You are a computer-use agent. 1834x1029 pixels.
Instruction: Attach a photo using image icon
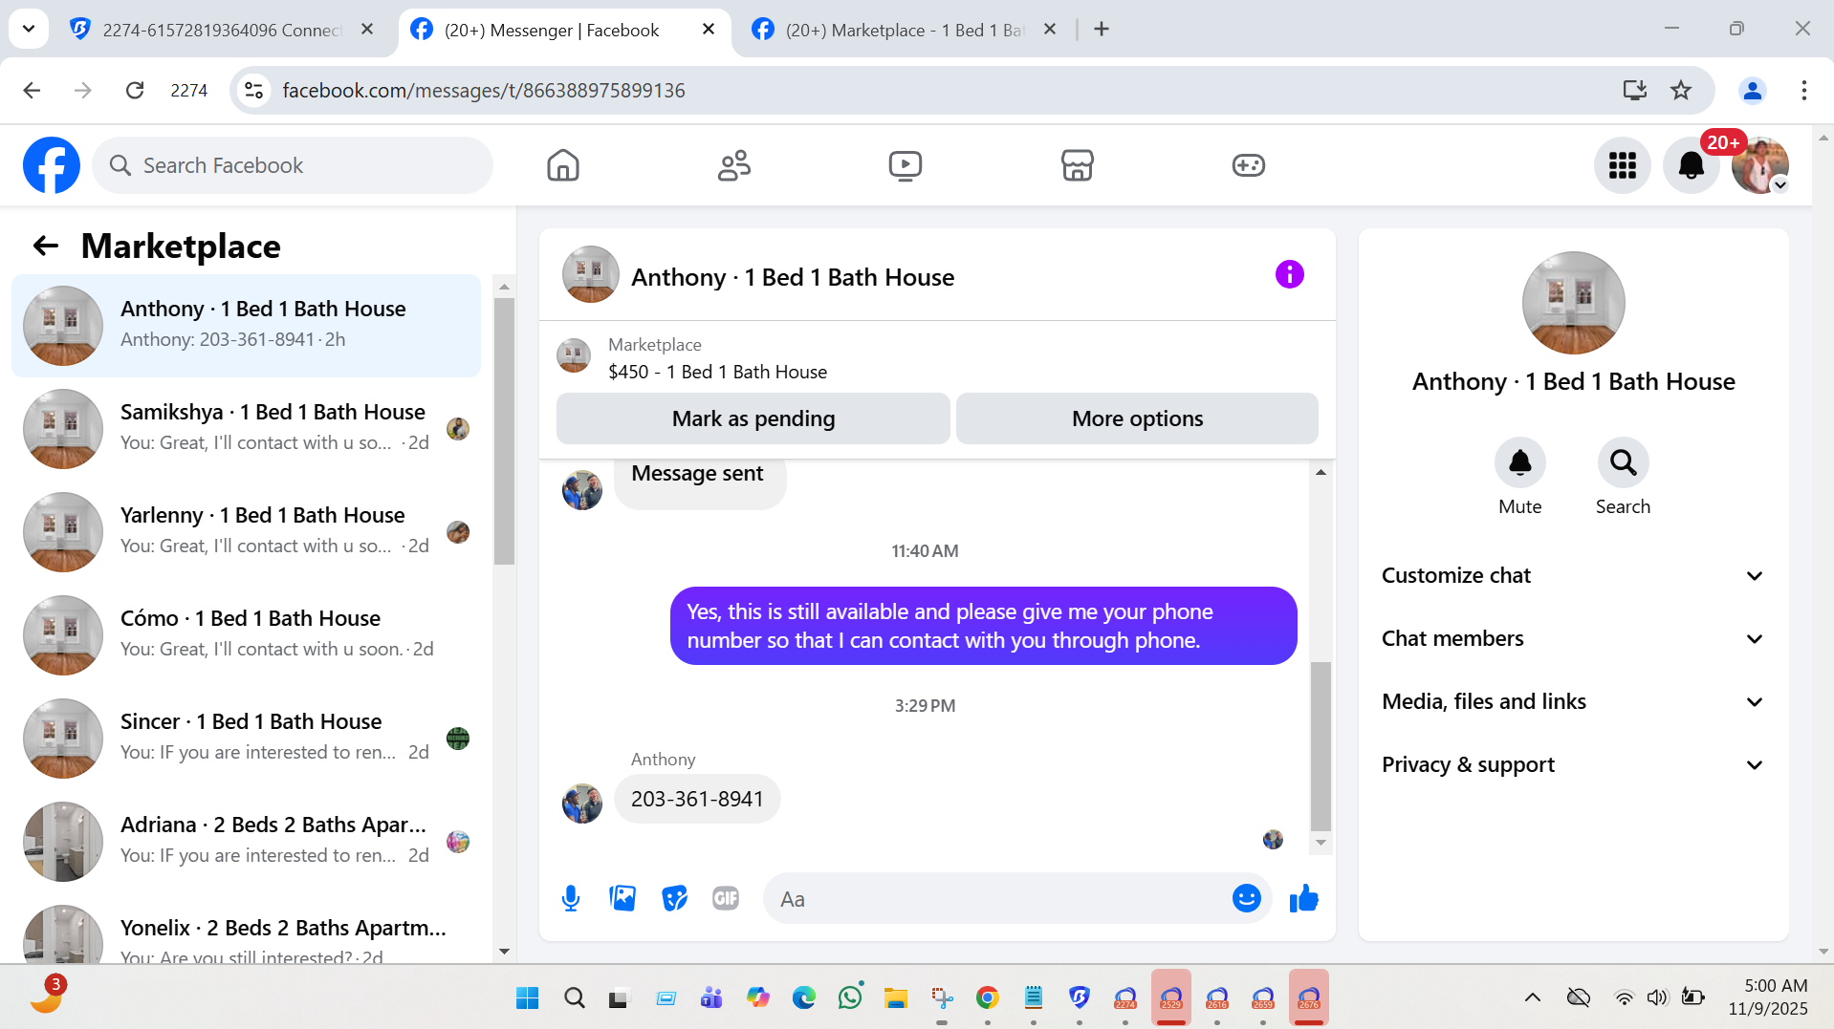[622, 898]
